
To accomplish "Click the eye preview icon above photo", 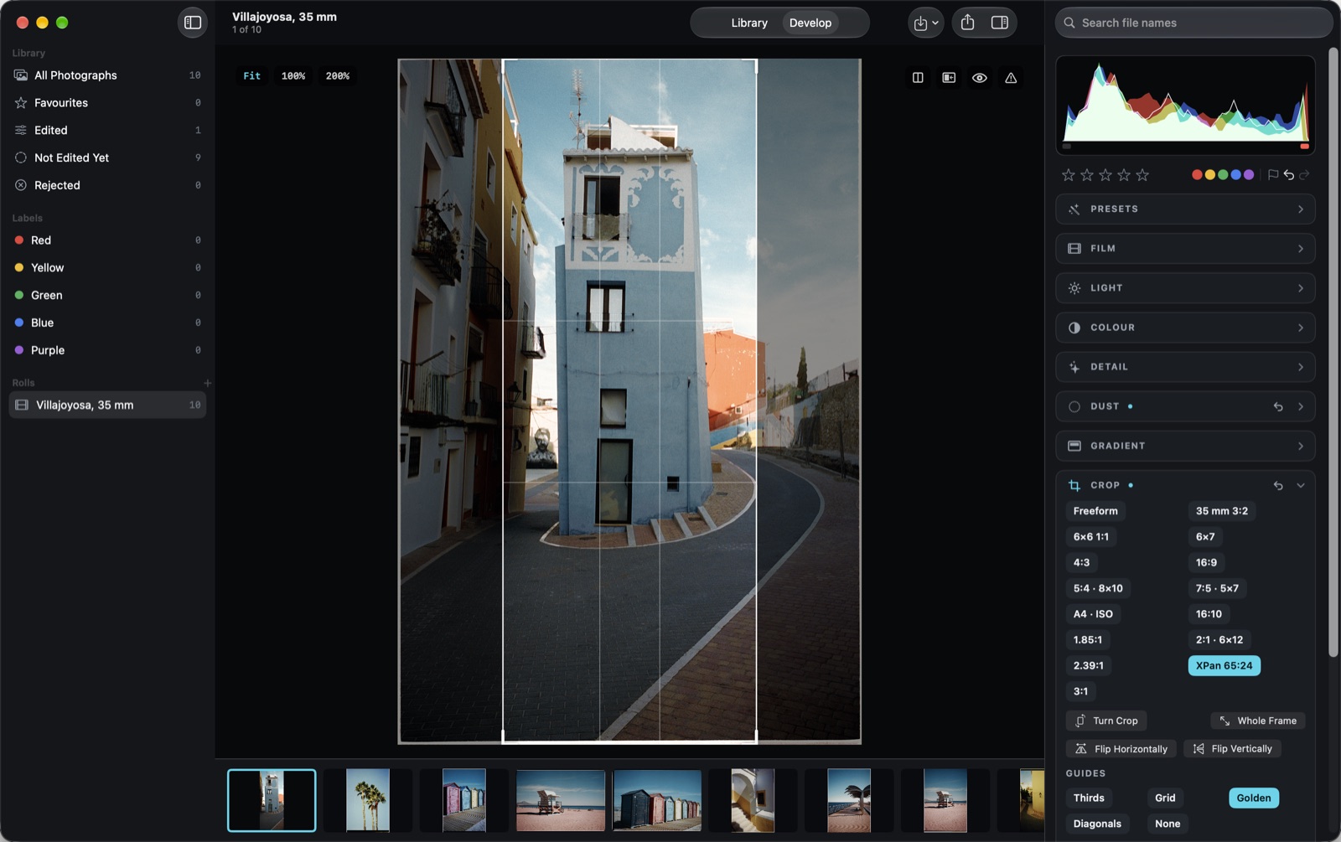I will point(979,78).
